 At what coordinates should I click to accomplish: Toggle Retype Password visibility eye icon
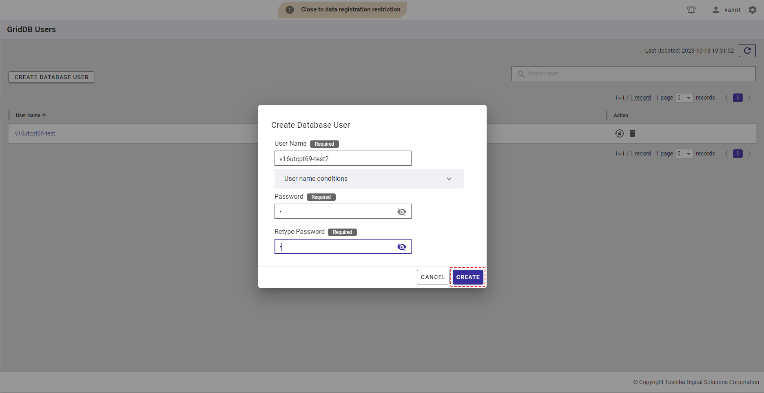click(401, 247)
